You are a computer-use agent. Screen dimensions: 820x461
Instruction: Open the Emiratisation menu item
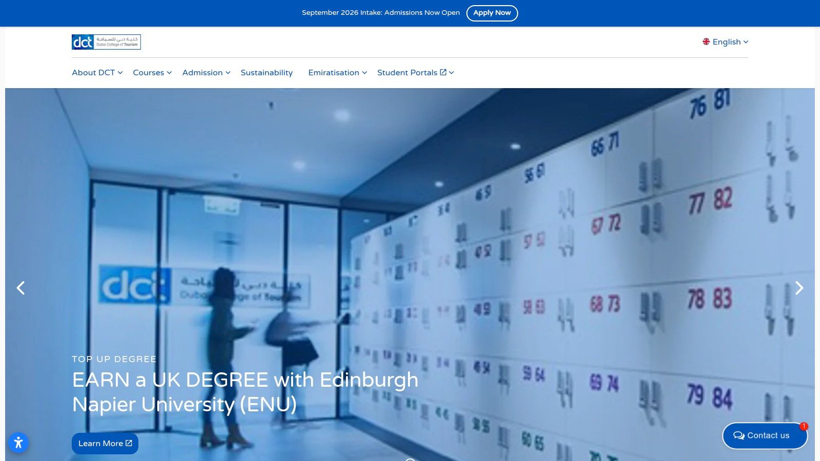click(x=334, y=73)
